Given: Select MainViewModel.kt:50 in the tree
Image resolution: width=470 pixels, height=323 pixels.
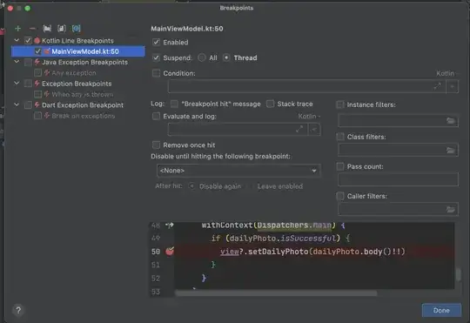Looking at the screenshot, I should click(x=78, y=51).
